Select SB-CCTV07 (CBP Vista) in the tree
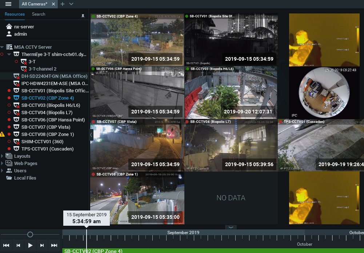Image resolution: width=364 pixels, height=253 pixels. click(x=46, y=127)
